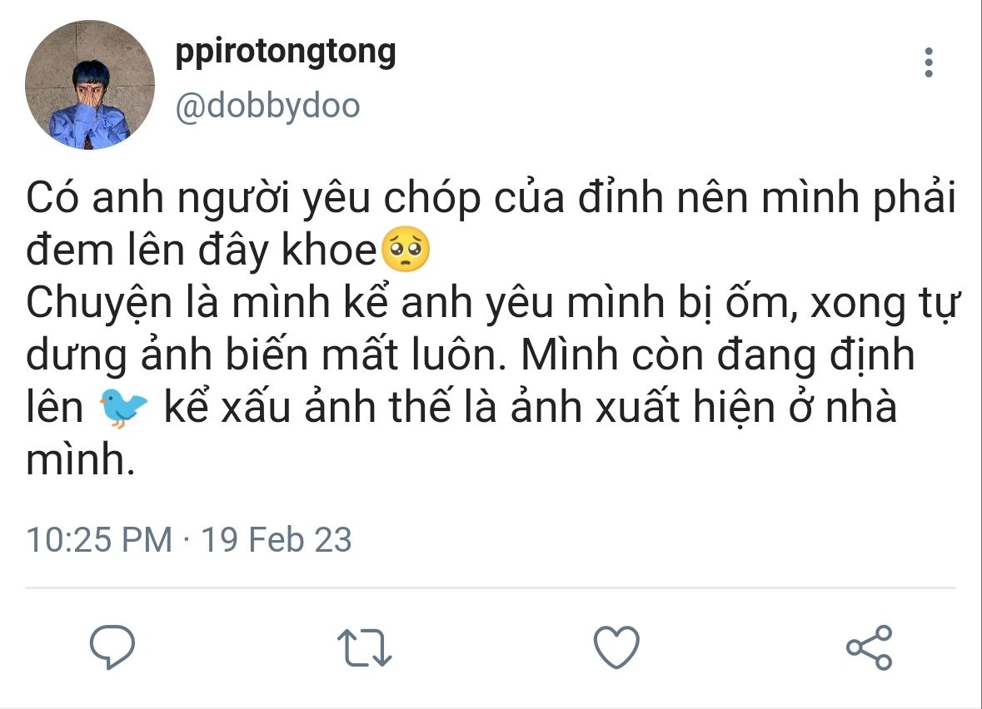The height and width of the screenshot is (709, 982).
Task: Click the display name ppirotongtong
Action: point(286,52)
